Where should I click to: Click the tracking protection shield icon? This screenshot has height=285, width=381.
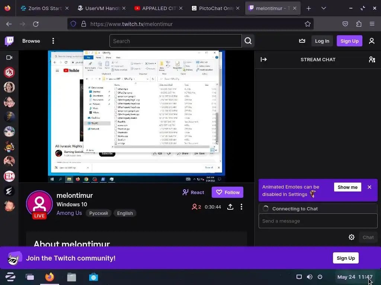(x=73, y=24)
